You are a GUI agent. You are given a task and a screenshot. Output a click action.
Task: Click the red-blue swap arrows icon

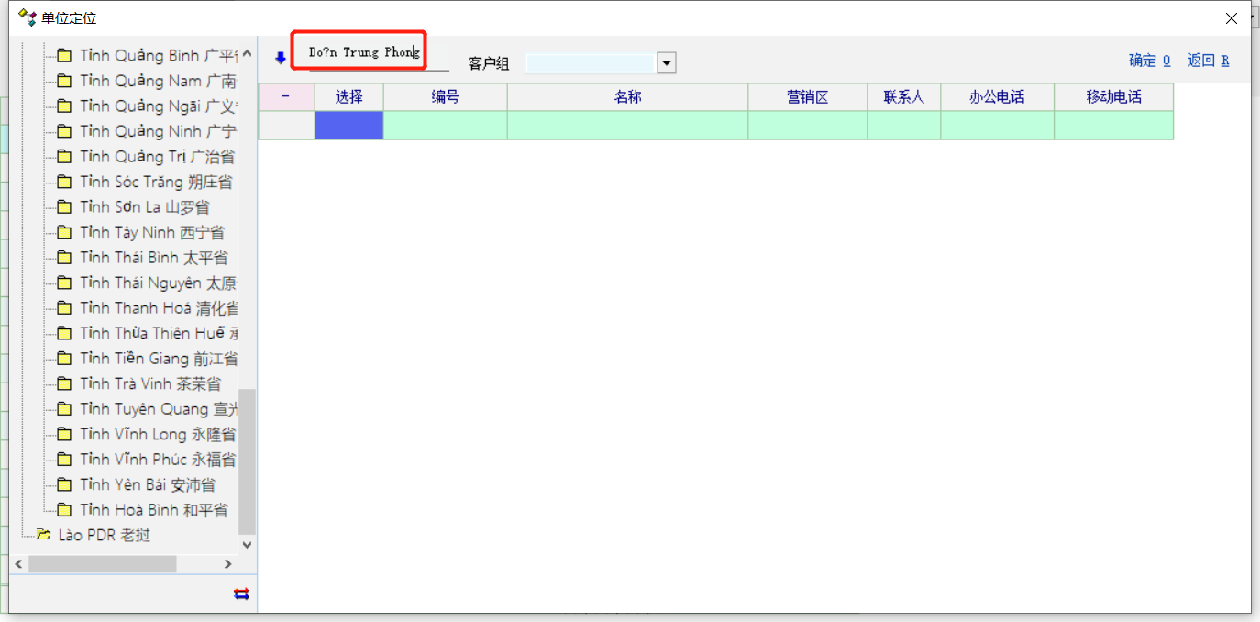coord(241,594)
